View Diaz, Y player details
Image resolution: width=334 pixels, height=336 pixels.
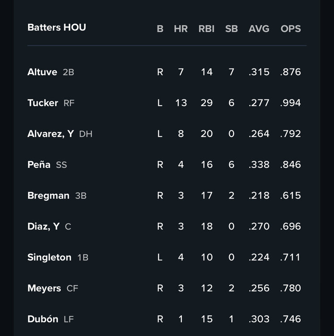point(43,227)
